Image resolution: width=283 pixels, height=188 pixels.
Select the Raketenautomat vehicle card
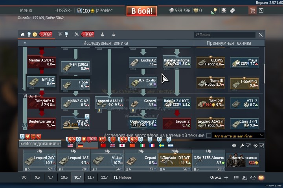coord(177,62)
